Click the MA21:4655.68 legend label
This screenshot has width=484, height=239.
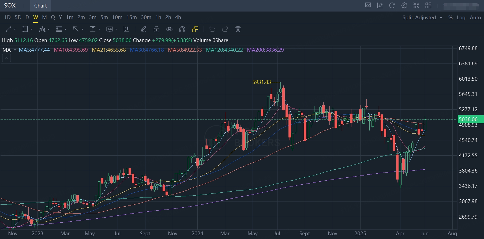pos(109,50)
